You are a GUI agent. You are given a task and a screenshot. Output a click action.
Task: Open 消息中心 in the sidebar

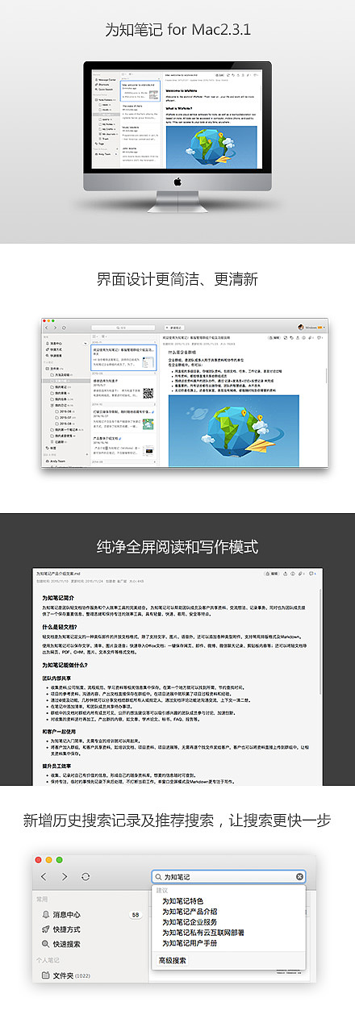click(67, 915)
